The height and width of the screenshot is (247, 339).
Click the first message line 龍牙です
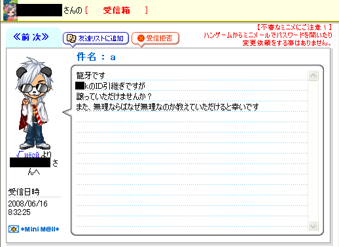91,76
